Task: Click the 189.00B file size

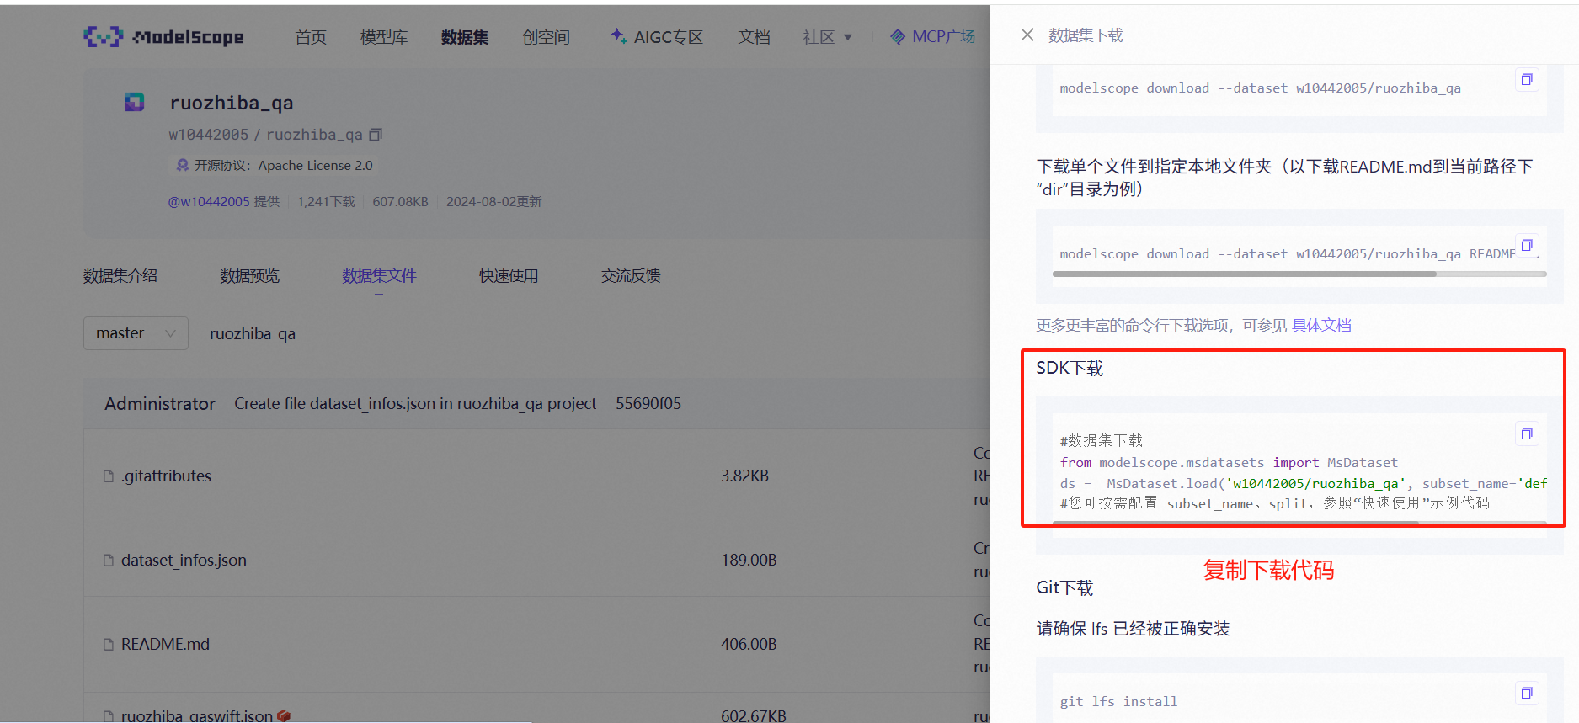Action: pos(749,561)
